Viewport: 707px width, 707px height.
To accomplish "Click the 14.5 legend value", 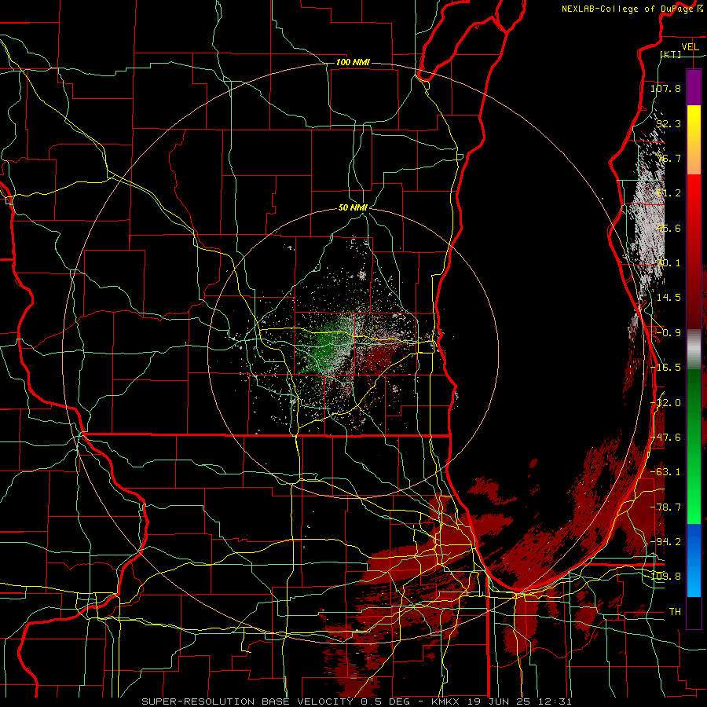I will (x=669, y=298).
